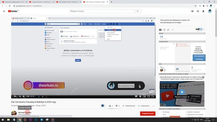Open the more actions ellipsis under the video

154,106
